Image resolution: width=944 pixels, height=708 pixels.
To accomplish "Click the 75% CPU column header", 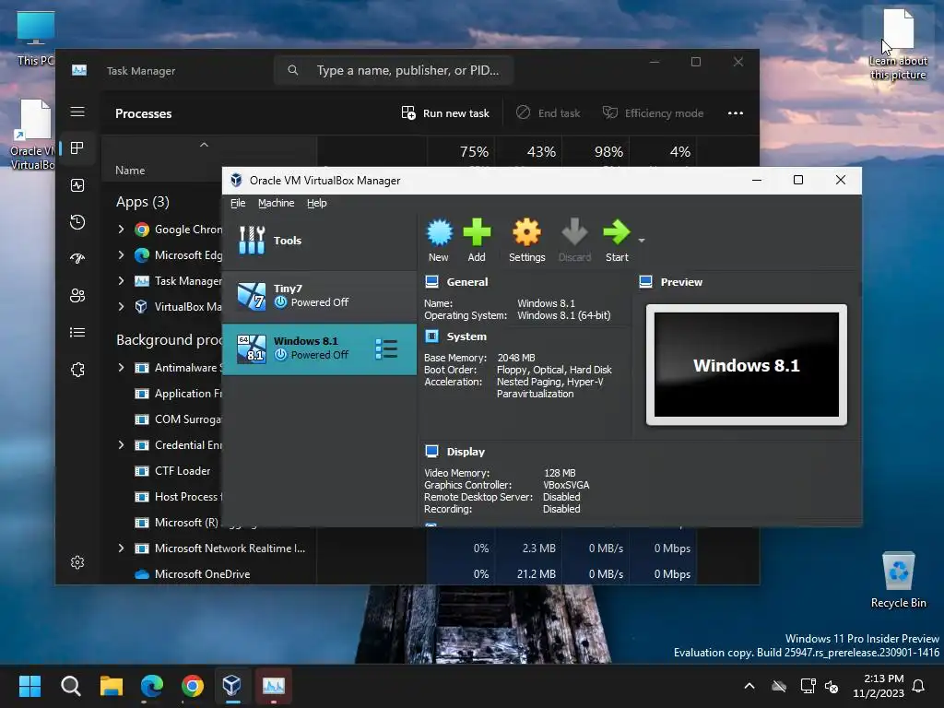I will click(x=461, y=152).
